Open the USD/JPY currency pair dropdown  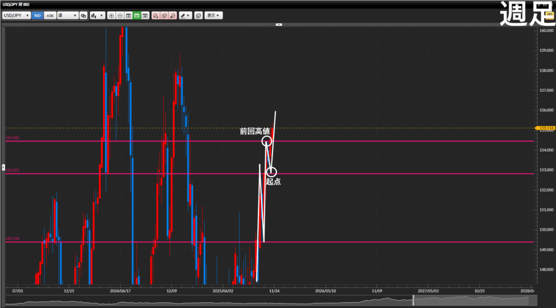[16, 16]
